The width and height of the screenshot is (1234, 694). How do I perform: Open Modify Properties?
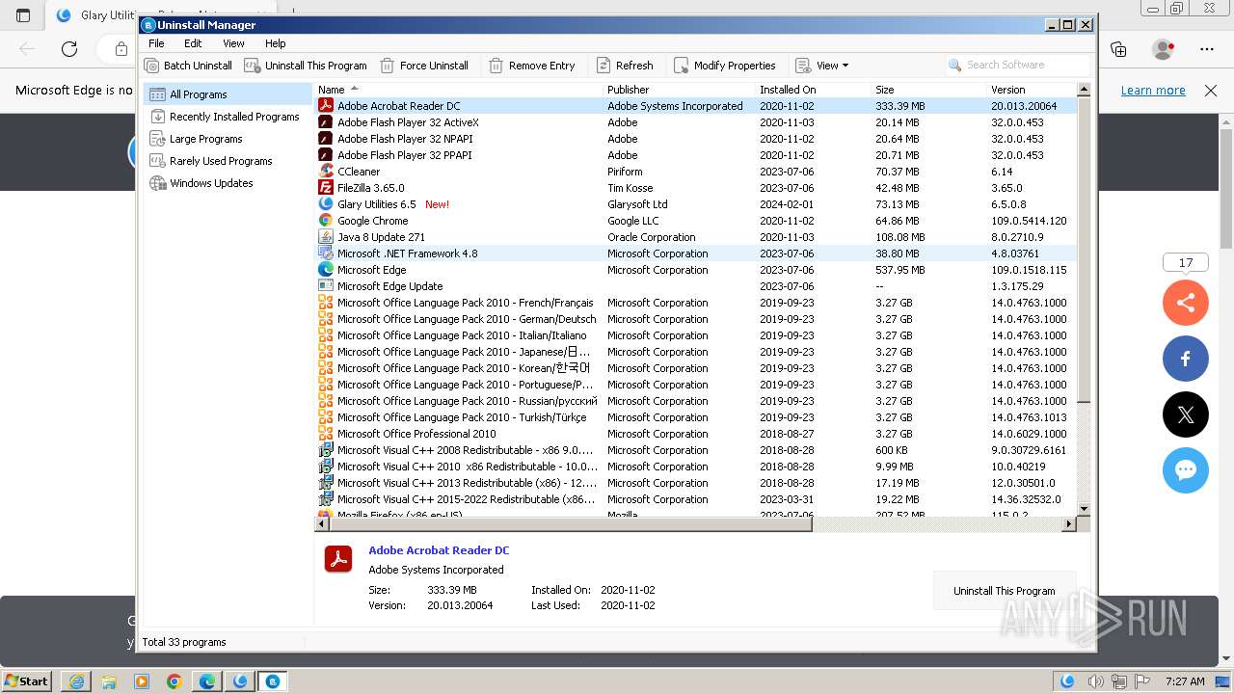tap(724, 66)
